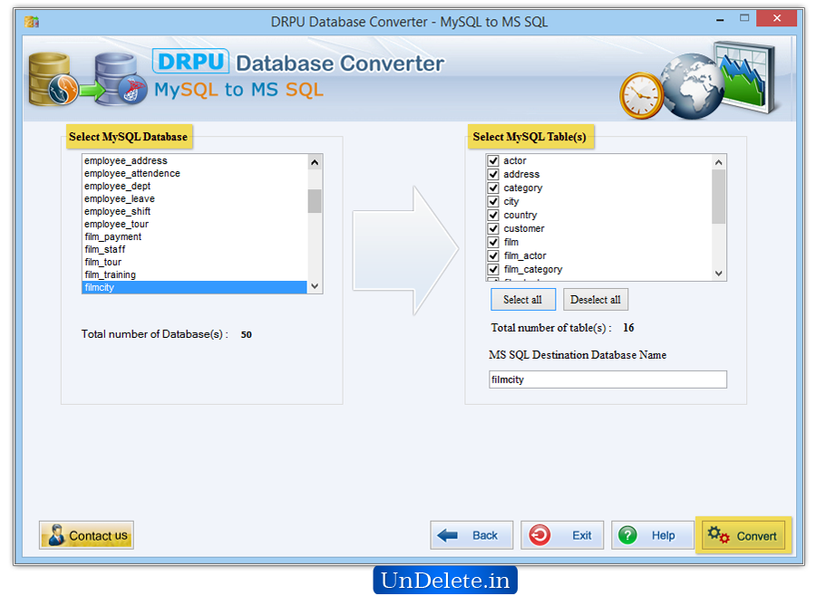Maximize the converter window
The width and height of the screenshot is (816, 596).
(744, 18)
